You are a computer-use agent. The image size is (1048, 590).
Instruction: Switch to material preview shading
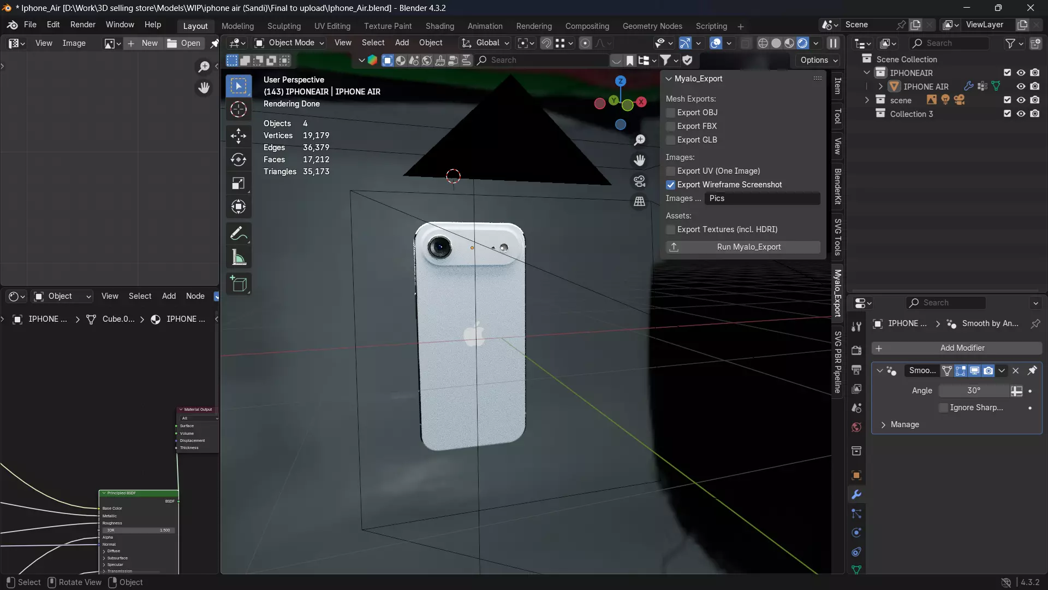point(789,43)
